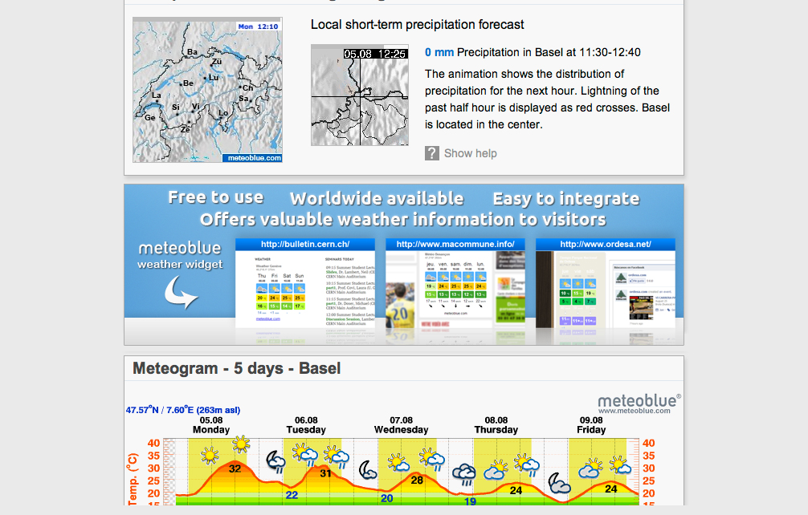Click the 06.08 Tuesday day label
Image resolution: width=808 pixels, height=515 pixels.
306,425
